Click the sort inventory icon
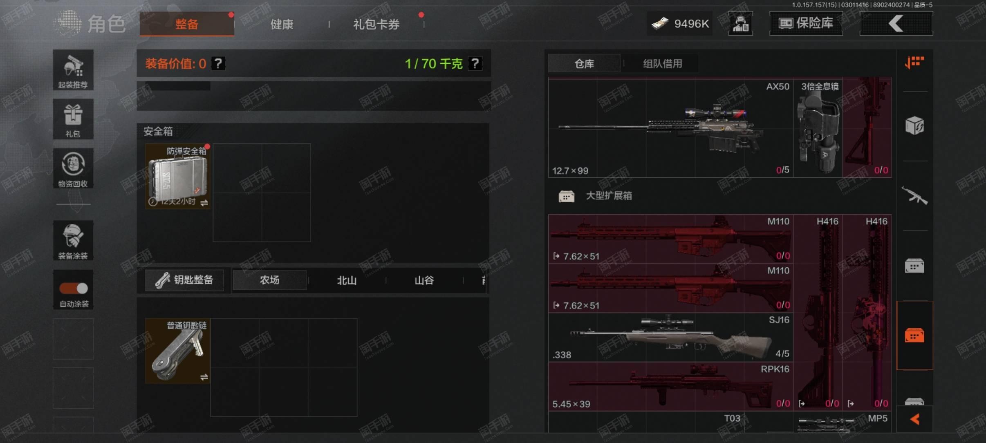Image resolution: width=986 pixels, height=443 pixels. (x=914, y=63)
